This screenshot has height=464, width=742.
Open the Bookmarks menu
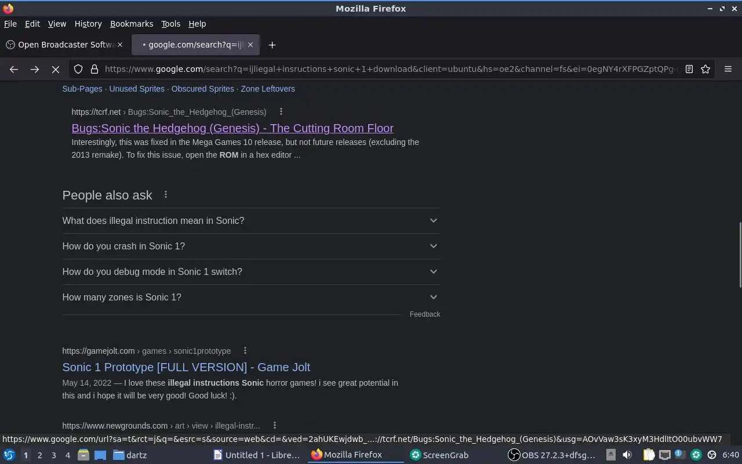tap(132, 24)
